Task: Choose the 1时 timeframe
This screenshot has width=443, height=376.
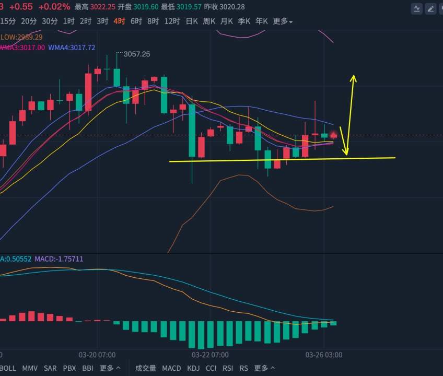Action: tap(68, 21)
